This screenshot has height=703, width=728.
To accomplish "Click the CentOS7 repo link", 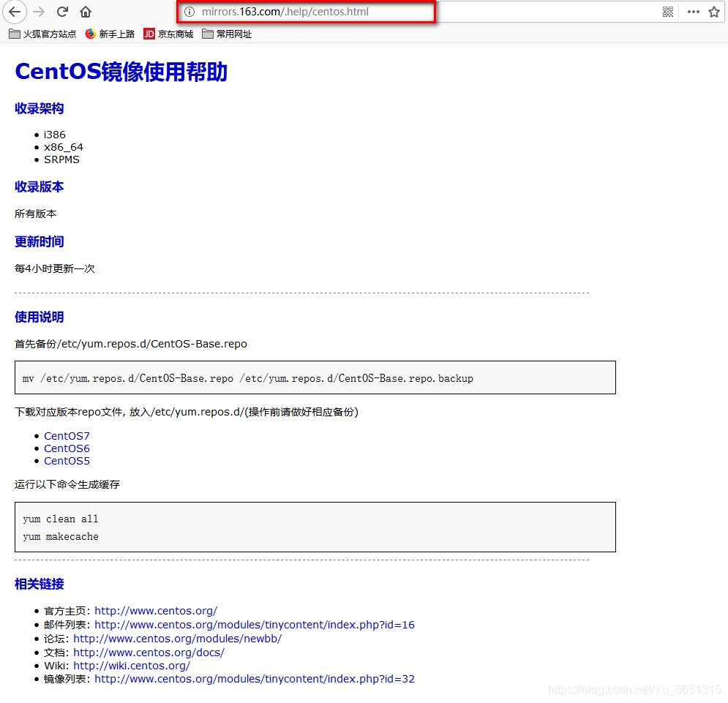I will tap(67, 436).
